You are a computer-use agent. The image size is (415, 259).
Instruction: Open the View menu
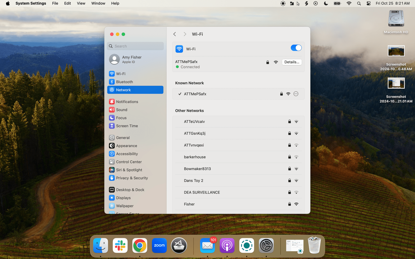click(x=81, y=3)
